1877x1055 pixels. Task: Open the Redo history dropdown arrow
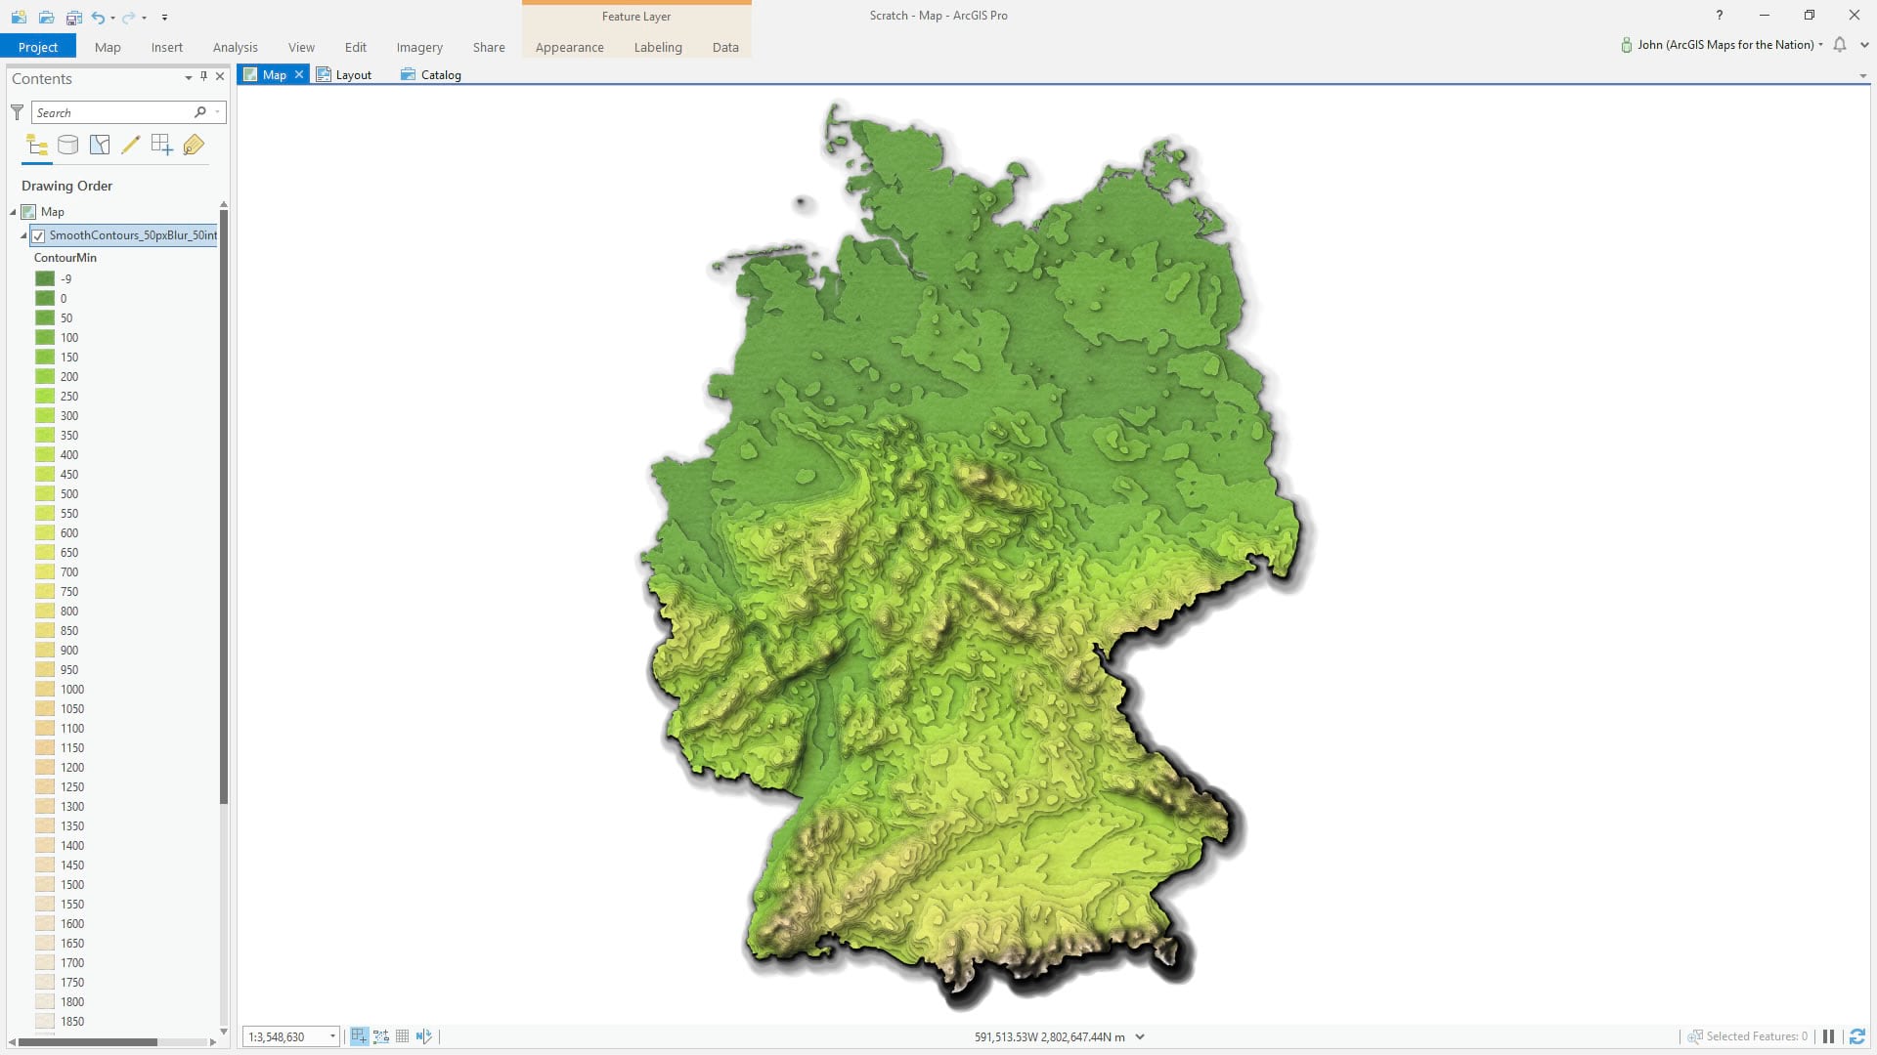coord(144,18)
